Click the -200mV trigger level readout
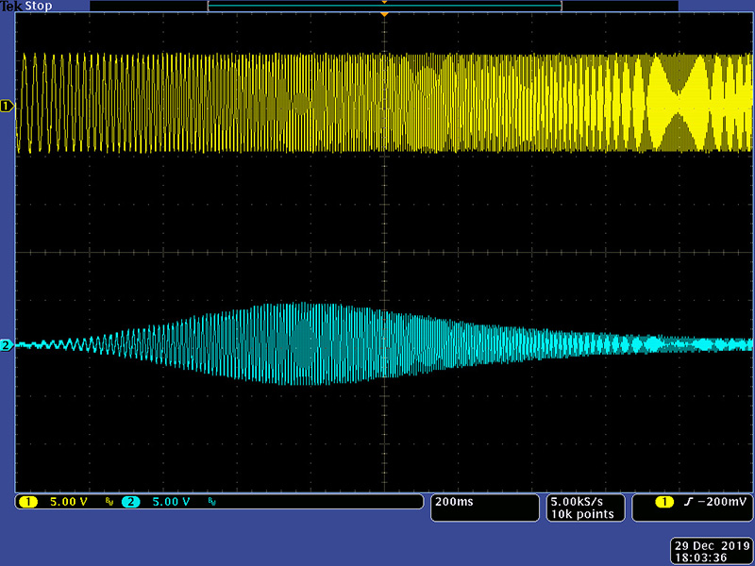This screenshot has height=566, width=755. (x=724, y=502)
